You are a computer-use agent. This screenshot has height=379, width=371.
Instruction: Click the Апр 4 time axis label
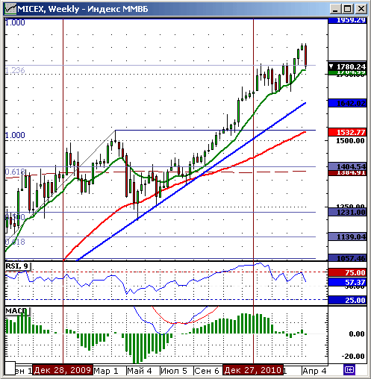314,371
